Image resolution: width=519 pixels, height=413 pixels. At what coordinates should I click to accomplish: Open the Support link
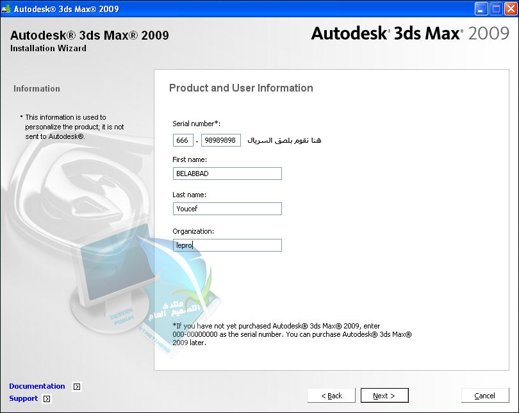click(24, 398)
